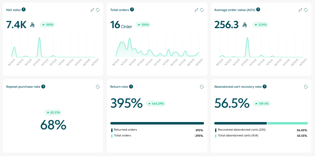The image size is (315, 156).
Task: Refresh the Abandoned cart recovery rate card
Action: tap(306, 87)
